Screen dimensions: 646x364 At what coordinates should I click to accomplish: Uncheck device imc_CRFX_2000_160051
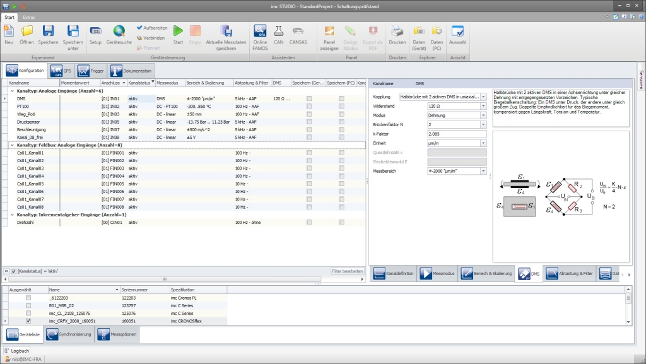pyautogui.click(x=27, y=320)
